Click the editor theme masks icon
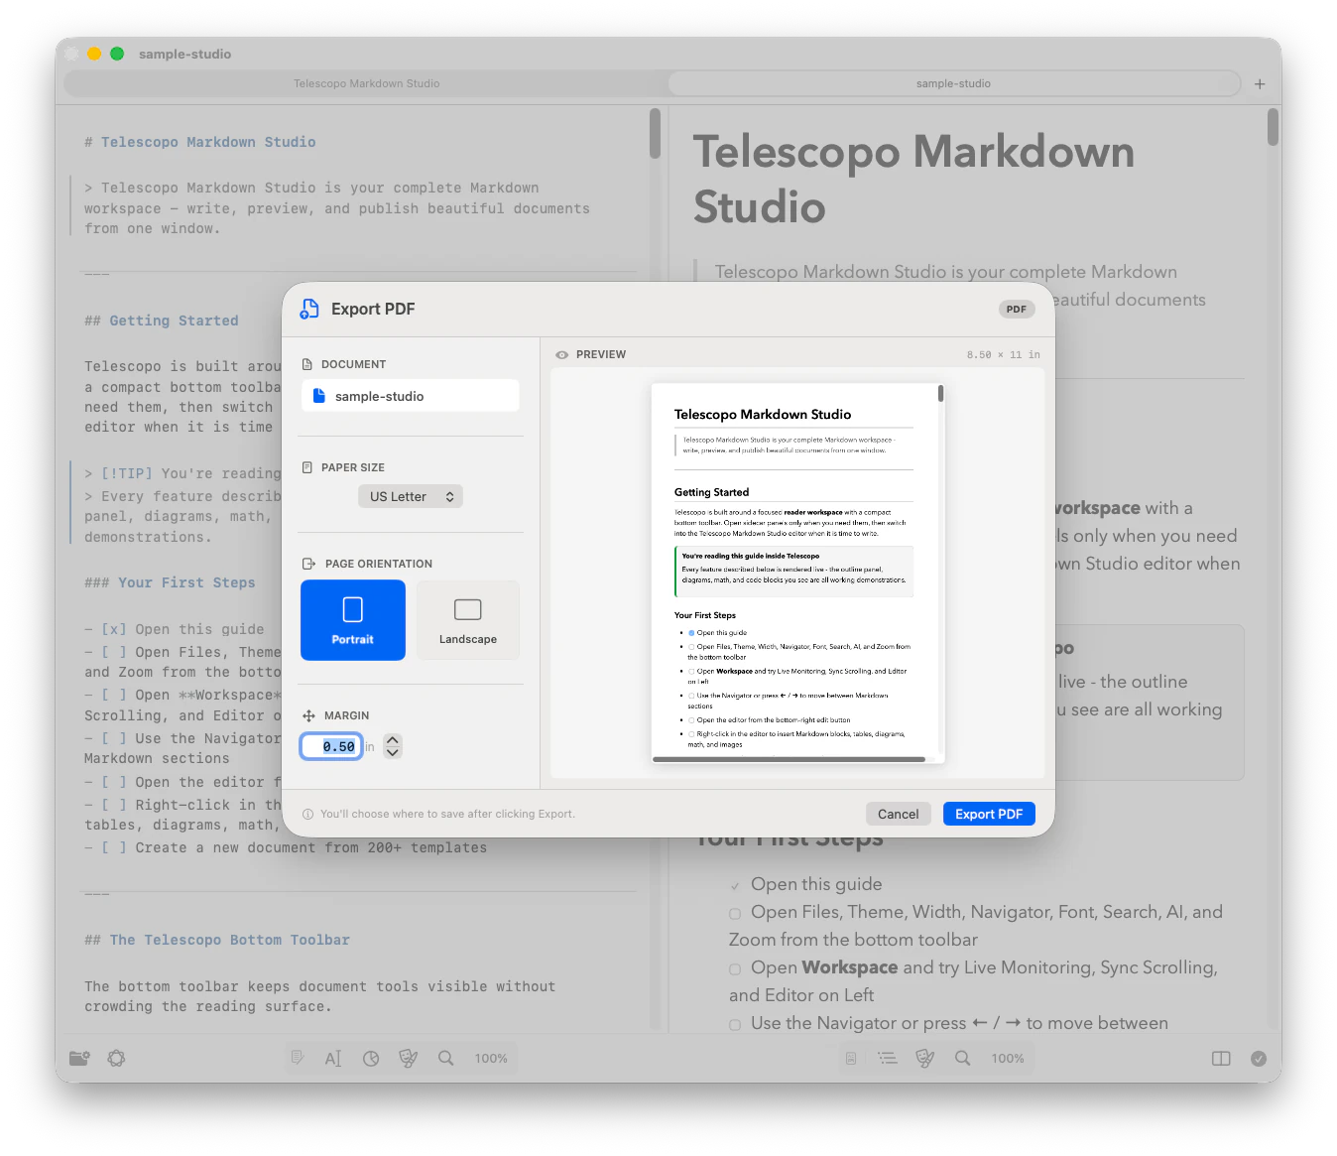Screen dimensions: 1337x1156 tap(408, 1059)
